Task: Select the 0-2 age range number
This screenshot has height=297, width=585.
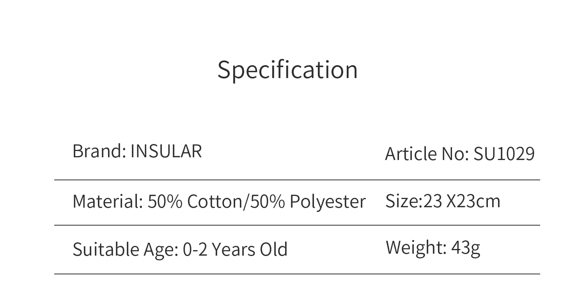Action: (x=195, y=249)
